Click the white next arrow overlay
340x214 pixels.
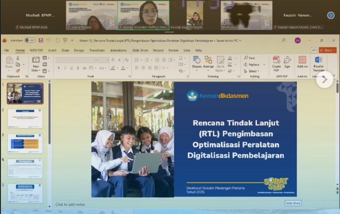coord(325,80)
